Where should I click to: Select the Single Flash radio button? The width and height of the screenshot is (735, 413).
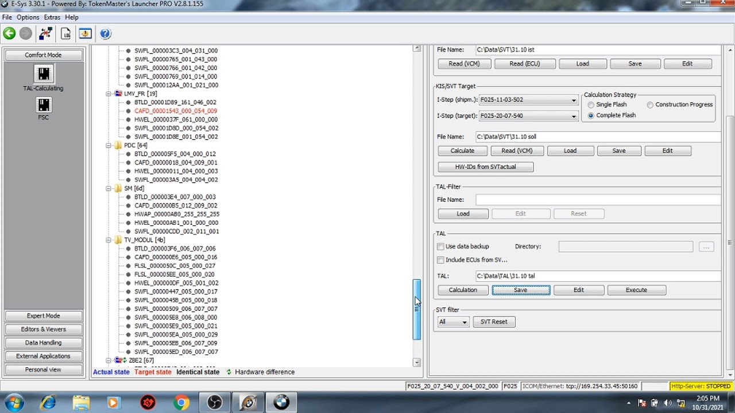[591, 105]
